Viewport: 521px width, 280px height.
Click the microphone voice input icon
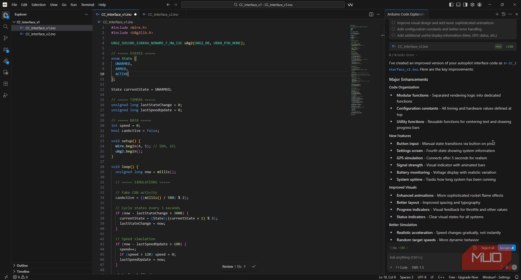click(507, 267)
